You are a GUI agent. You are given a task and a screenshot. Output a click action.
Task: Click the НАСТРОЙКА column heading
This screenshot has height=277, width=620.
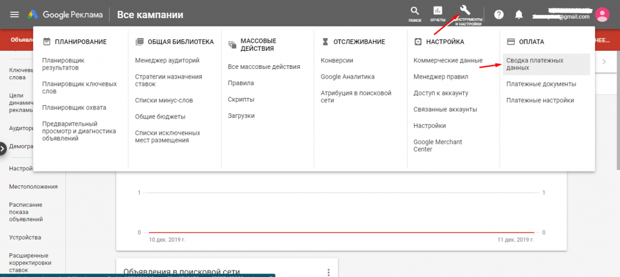coord(445,42)
